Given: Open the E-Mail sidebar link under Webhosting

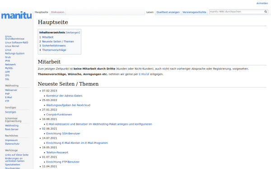Looking at the screenshot, I should (9, 97).
